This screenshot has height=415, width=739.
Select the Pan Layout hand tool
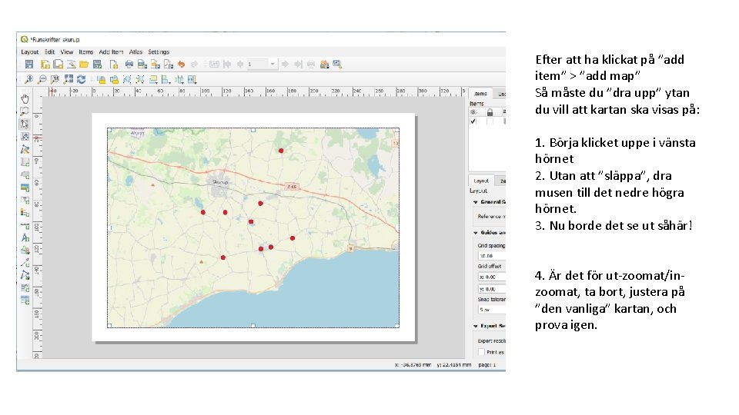coord(25,98)
